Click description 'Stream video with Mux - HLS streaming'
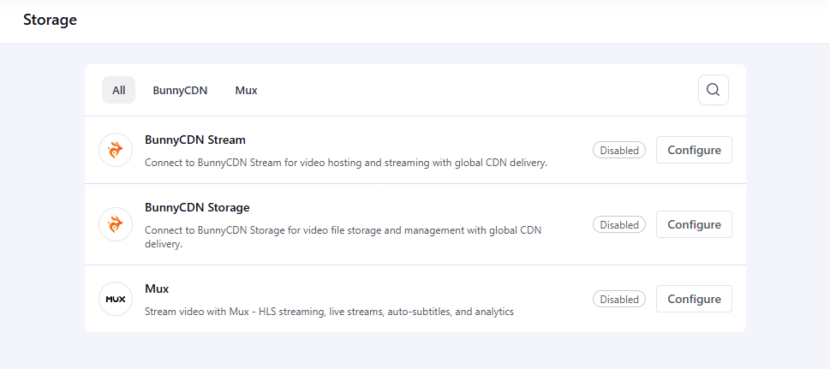Image resolution: width=830 pixels, height=369 pixels. tap(329, 312)
